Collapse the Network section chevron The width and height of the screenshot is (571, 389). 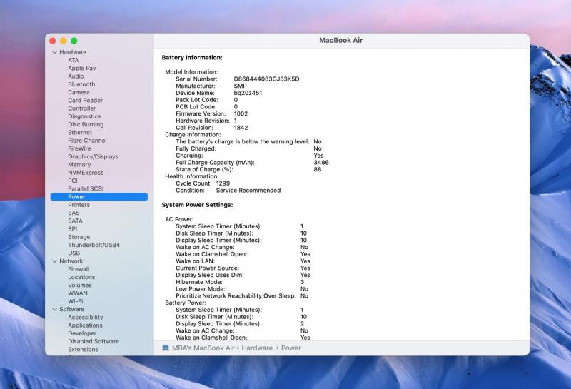coord(55,261)
